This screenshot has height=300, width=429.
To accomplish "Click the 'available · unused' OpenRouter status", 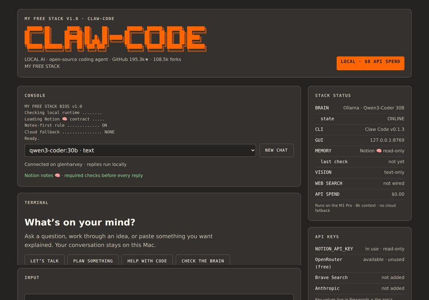I will (x=384, y=259).
